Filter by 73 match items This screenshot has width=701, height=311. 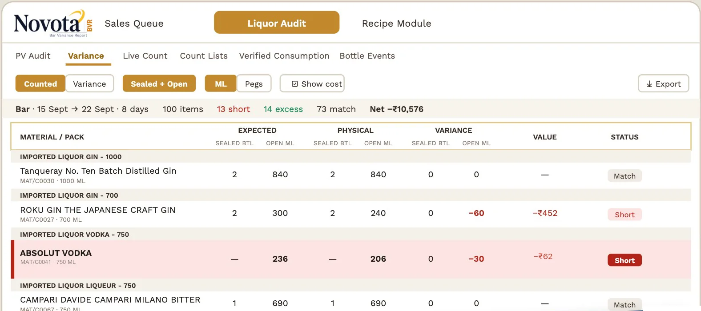(336, 109)
